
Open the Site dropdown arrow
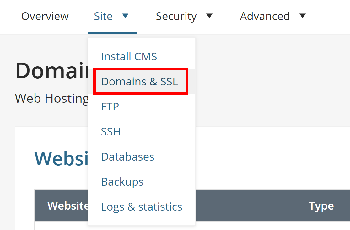[x=126, y=16]
